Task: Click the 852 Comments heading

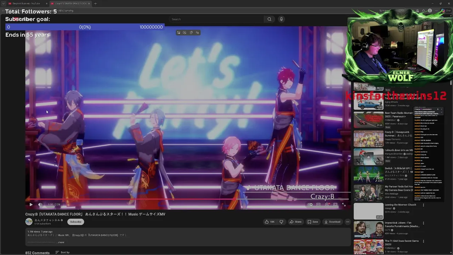Action: click(x=37, y=253)
